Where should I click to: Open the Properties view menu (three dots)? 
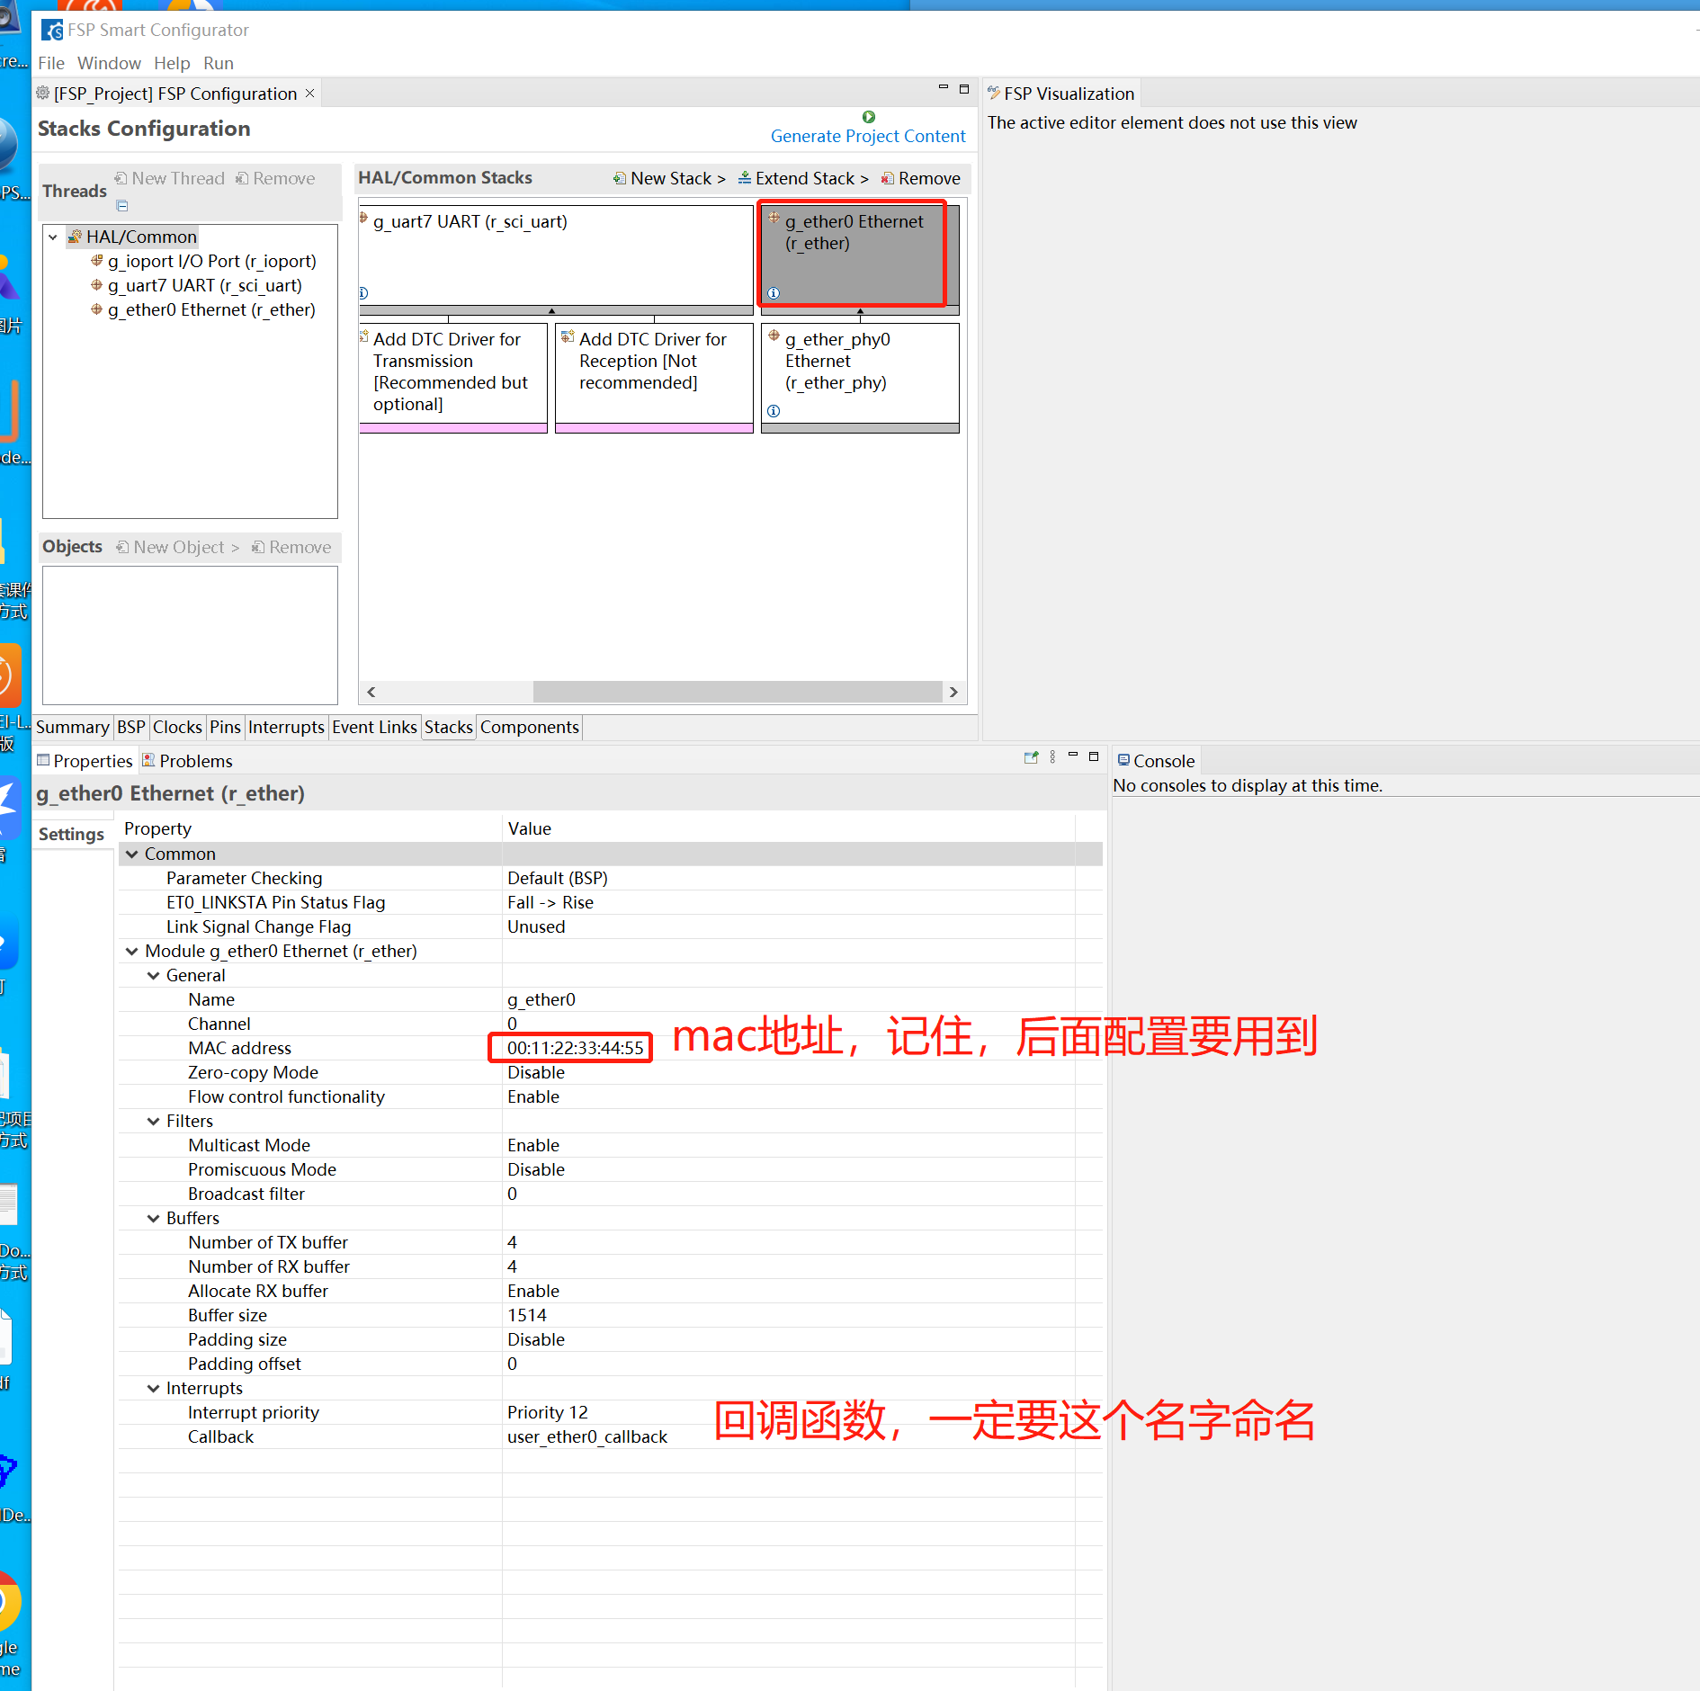click(x=1052, y=757)
